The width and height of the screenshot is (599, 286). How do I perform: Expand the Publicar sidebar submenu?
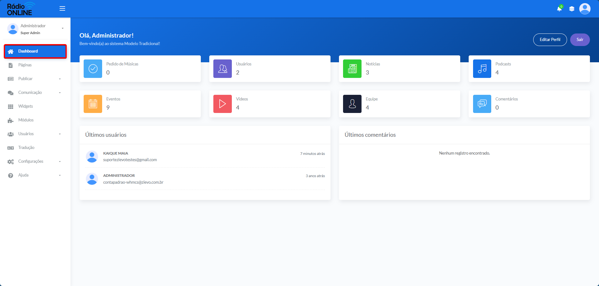click(x=35, y=79)
